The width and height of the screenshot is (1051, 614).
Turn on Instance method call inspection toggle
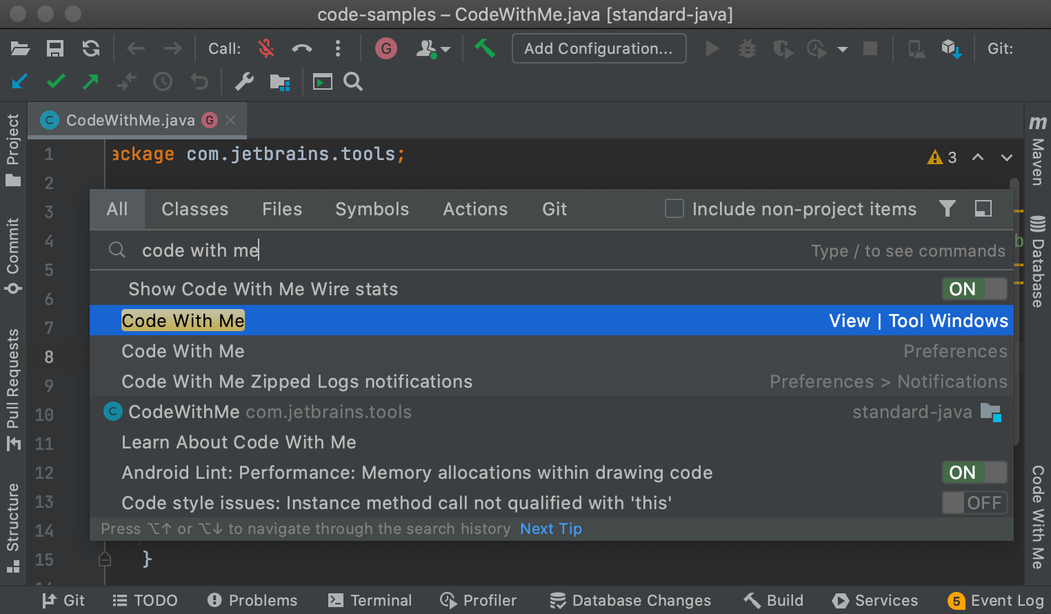click(x=974, y=503)
